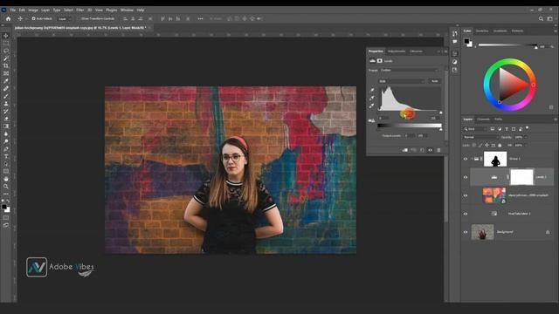Open the Layers panel flyout menu
This screenshot has height=314, width=559.
point(556,119)
